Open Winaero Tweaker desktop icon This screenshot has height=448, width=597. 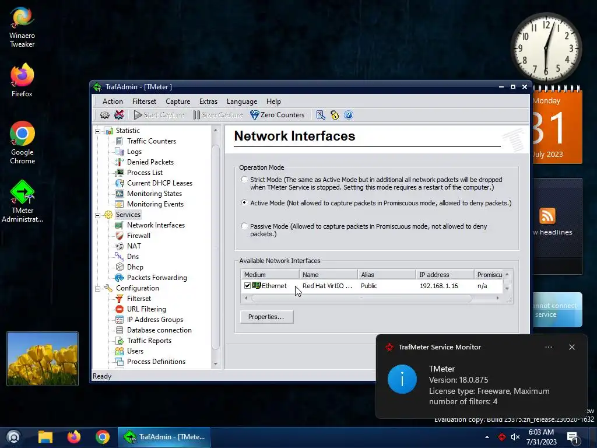22,27
